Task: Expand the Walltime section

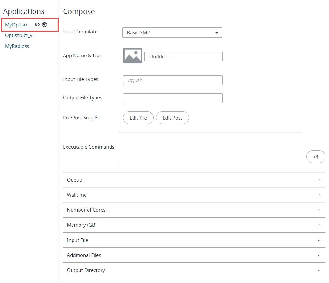Action: coord(194,195)
